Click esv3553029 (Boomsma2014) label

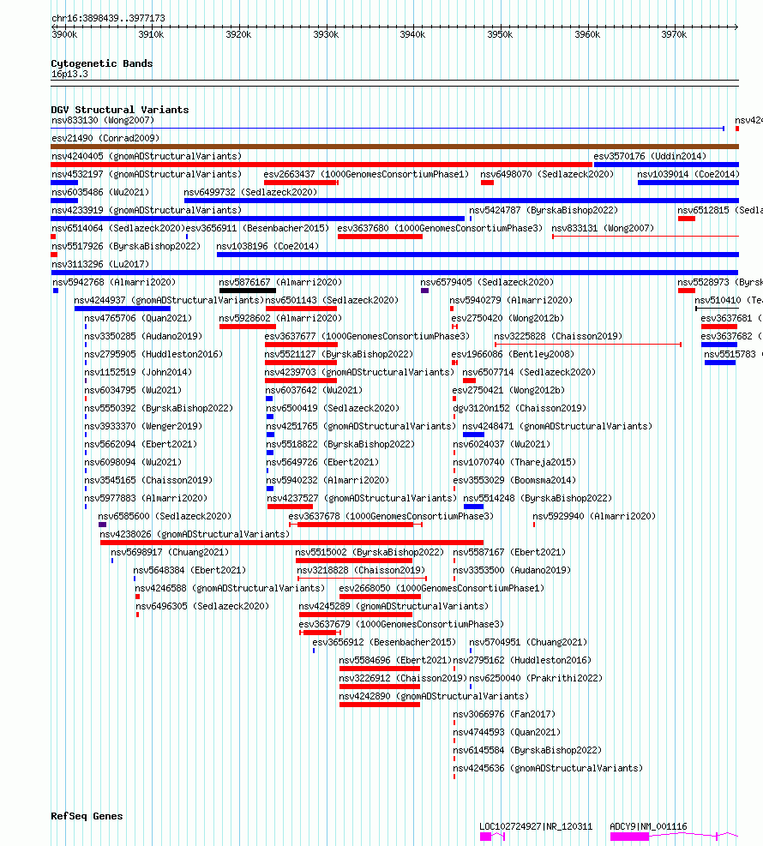pyautogui.click(x=514, y=480)
